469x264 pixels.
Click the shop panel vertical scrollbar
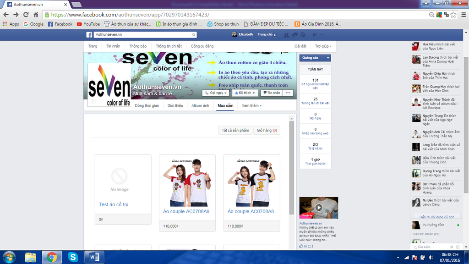pyautogui.click(x=292, y=168)
